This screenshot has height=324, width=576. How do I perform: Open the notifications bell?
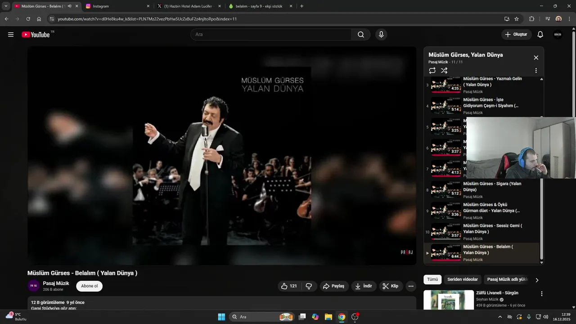[540, 35]
